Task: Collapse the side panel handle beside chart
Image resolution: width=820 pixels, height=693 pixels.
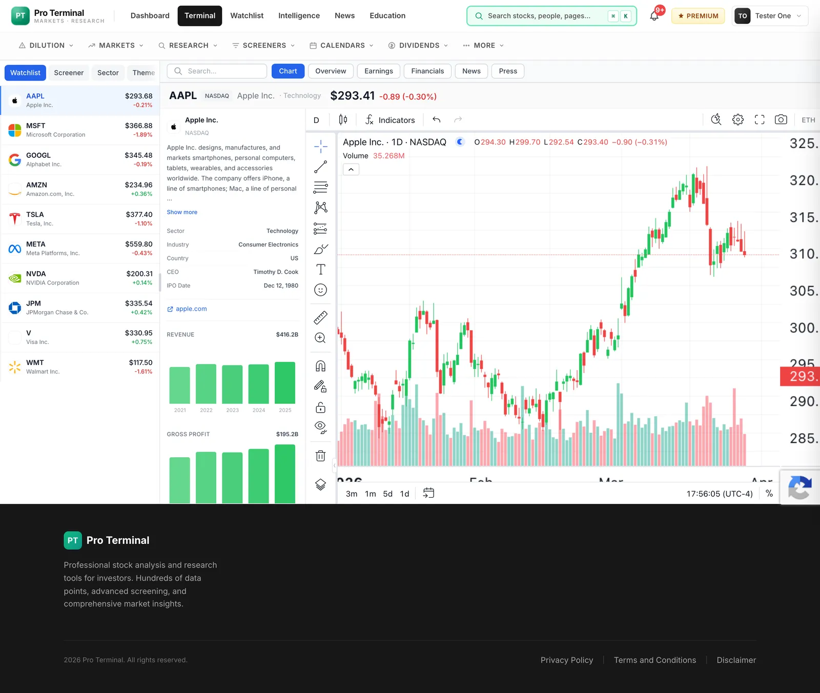Action: pos(334,465)
